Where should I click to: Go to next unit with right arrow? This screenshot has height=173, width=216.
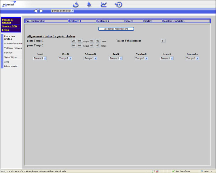(41, 11)
